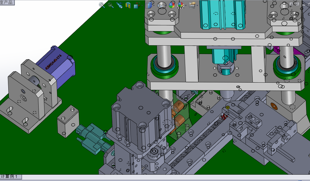Image resolution: width=310 pixels, height=181 pixels.
Task: Click the Zoom to Fit magnifier icon
Action: [x=101, y=5]
